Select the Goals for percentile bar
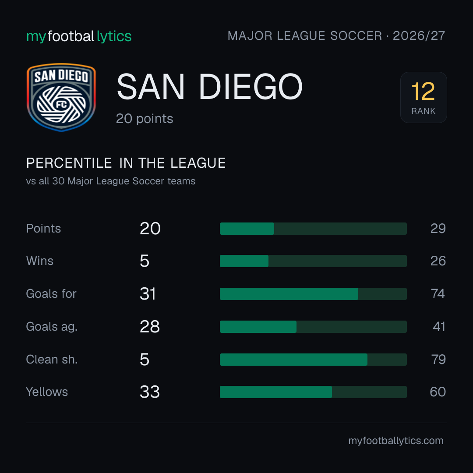473x473 pixels. coord(313,294)
